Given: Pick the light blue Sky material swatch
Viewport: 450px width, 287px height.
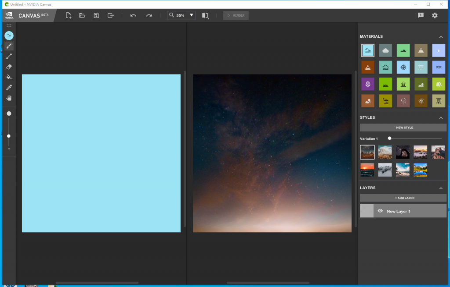Looking at the screenshot, I should tap(368, 50).
